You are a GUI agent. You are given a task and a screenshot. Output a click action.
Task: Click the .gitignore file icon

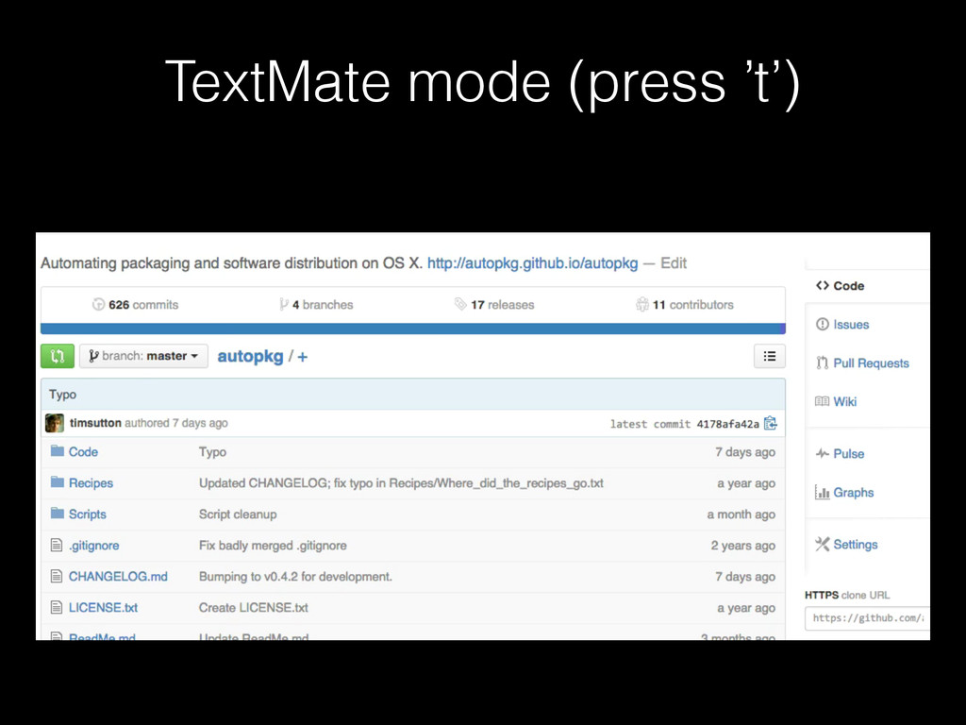tap(57, 545)
